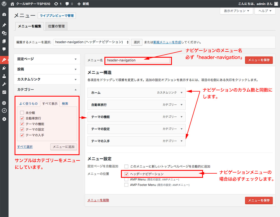280x217 pixels.
Task: Check AMP Menu location checkbox
Action: 126,179
